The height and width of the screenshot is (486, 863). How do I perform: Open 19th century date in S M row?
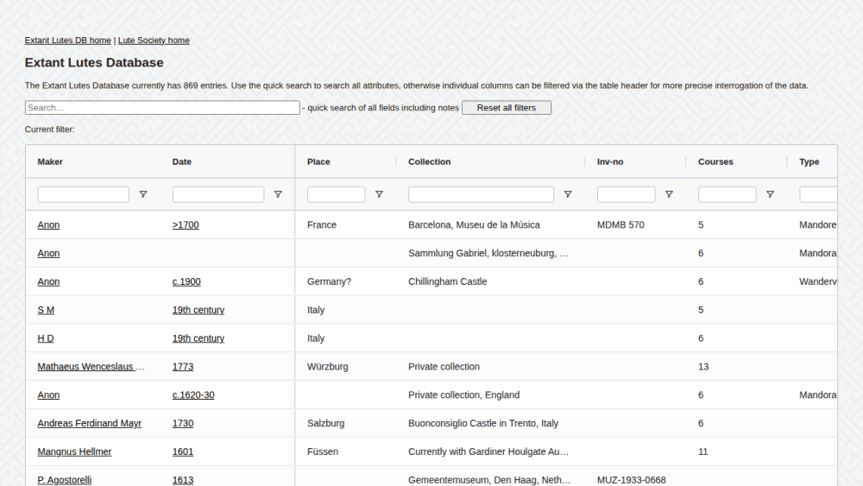click(x=198, y=310)
